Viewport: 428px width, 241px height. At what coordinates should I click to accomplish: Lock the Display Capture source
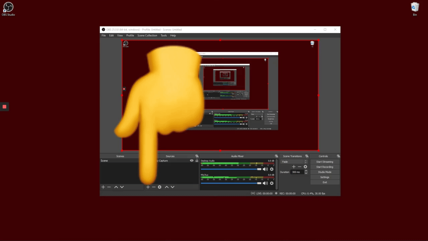tap(197, 161)
